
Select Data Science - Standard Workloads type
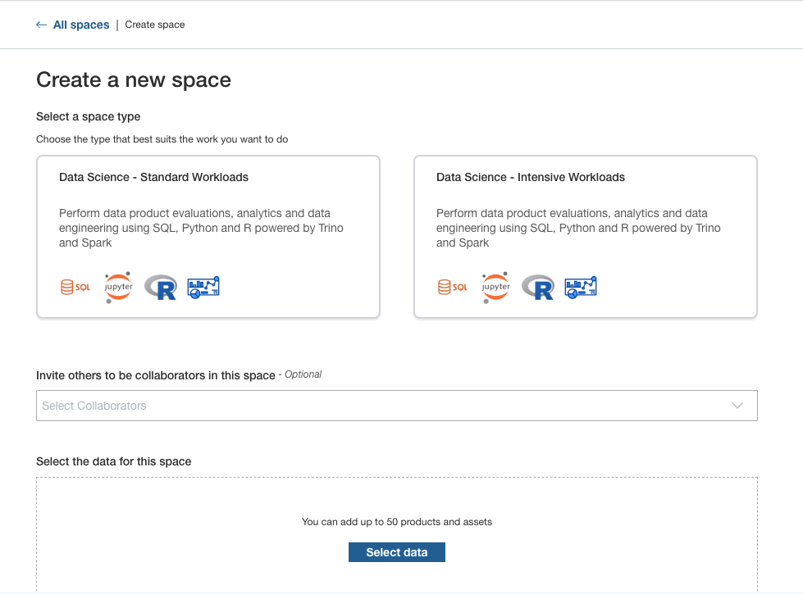click(x=153, y=177)
